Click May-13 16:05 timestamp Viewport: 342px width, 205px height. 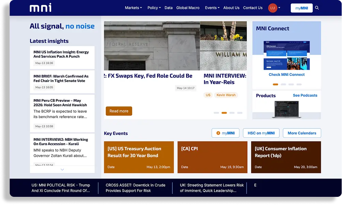coord(44,87)
